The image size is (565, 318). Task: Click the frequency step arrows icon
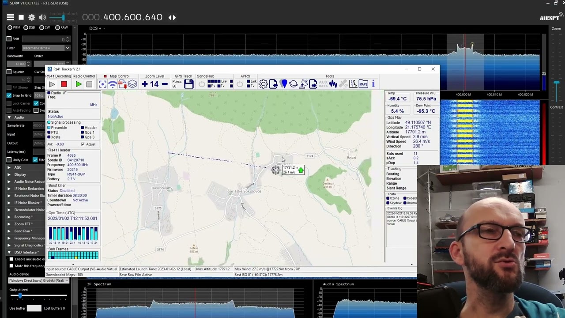tap(172, 18)
